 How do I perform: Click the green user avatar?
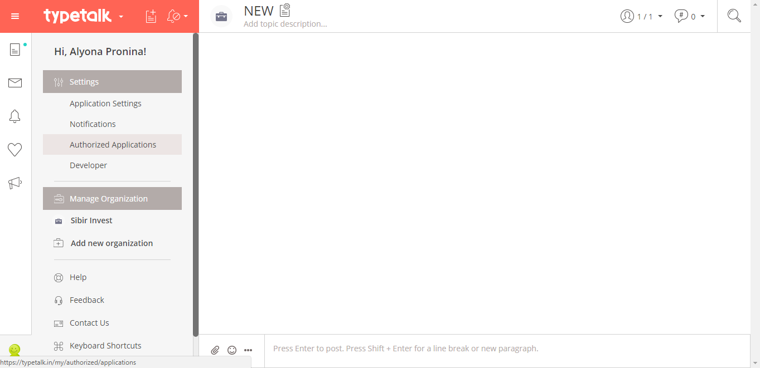tap(14, 350)
